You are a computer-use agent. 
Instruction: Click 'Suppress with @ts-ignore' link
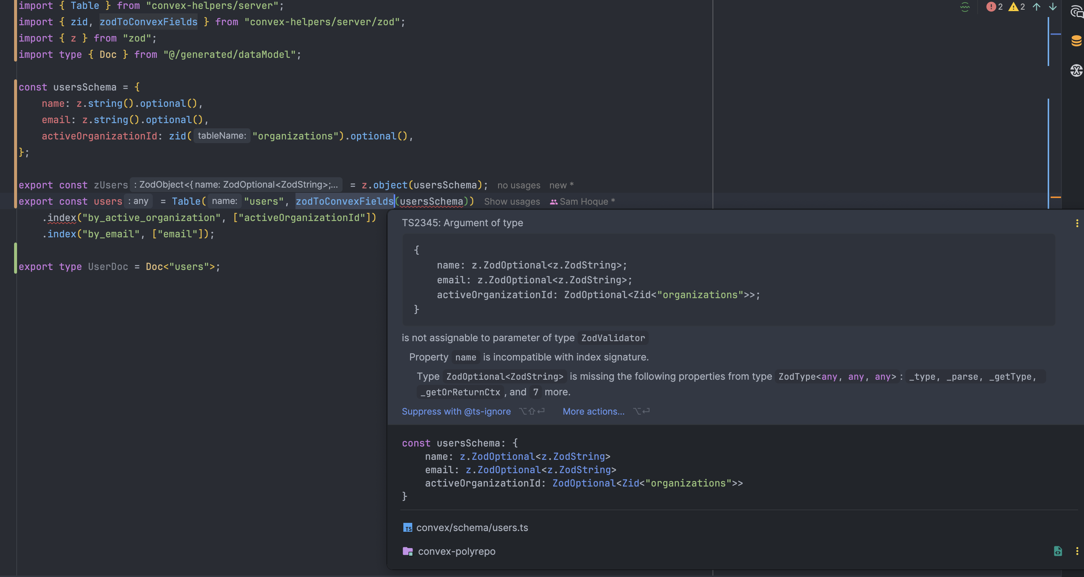pos(456,412)
